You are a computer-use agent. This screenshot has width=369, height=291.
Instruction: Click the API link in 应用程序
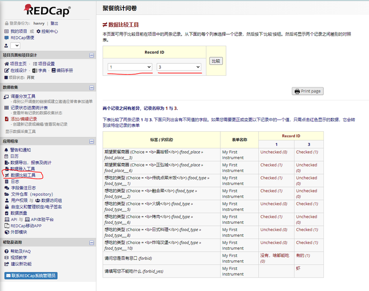[x=14, y=219]
